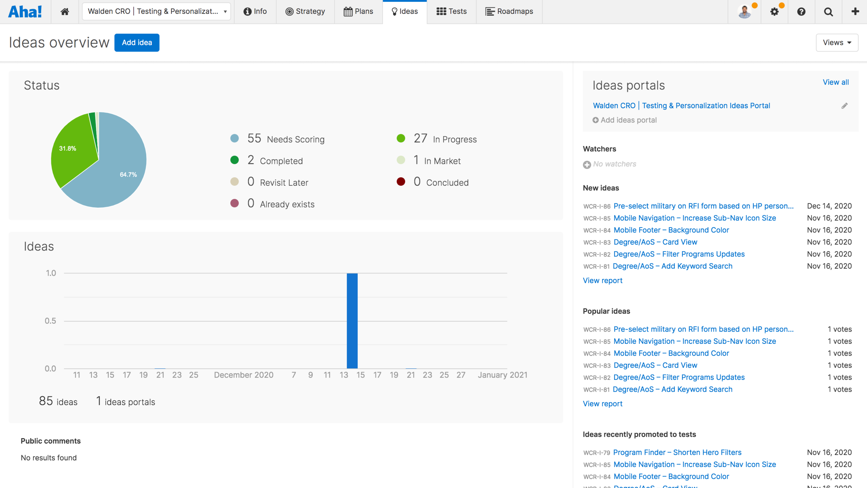Click the blue bar in the Ideas chart
This screenshot has width=867, height=488.
coord(352,320)
